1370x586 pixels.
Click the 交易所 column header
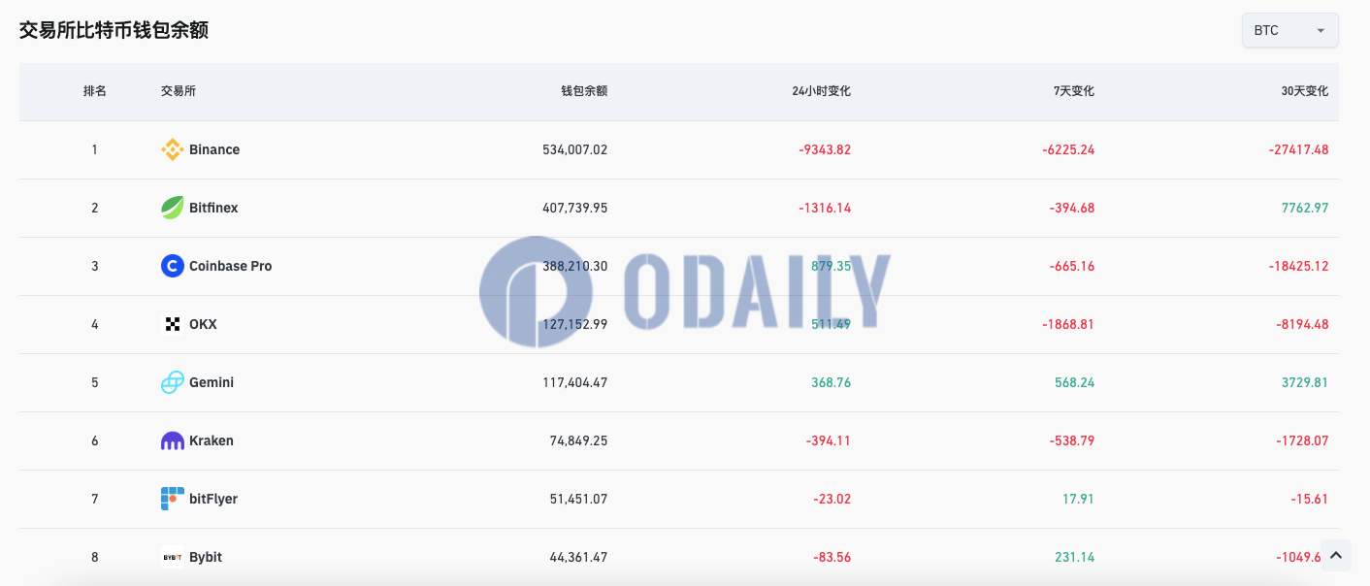click(x=179, y=91)
